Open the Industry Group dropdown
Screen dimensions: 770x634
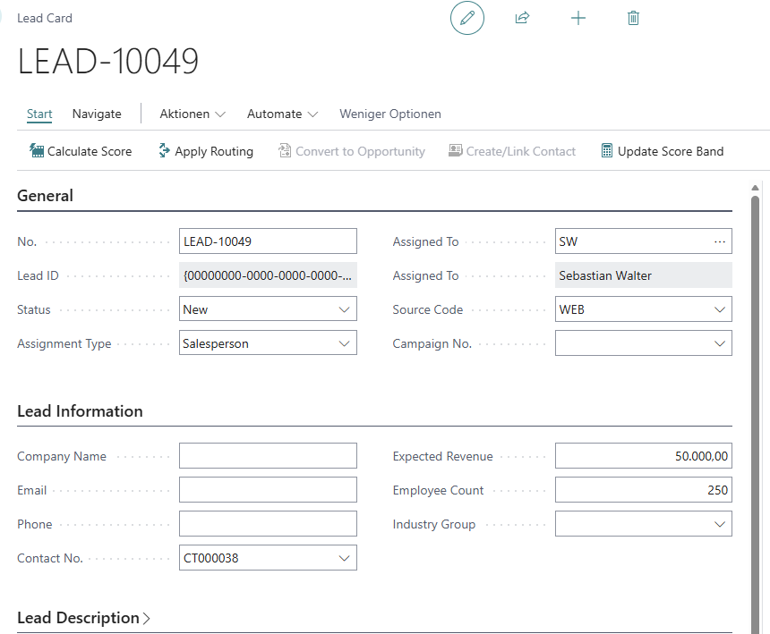pyautogui.click(x=720, y=524)
